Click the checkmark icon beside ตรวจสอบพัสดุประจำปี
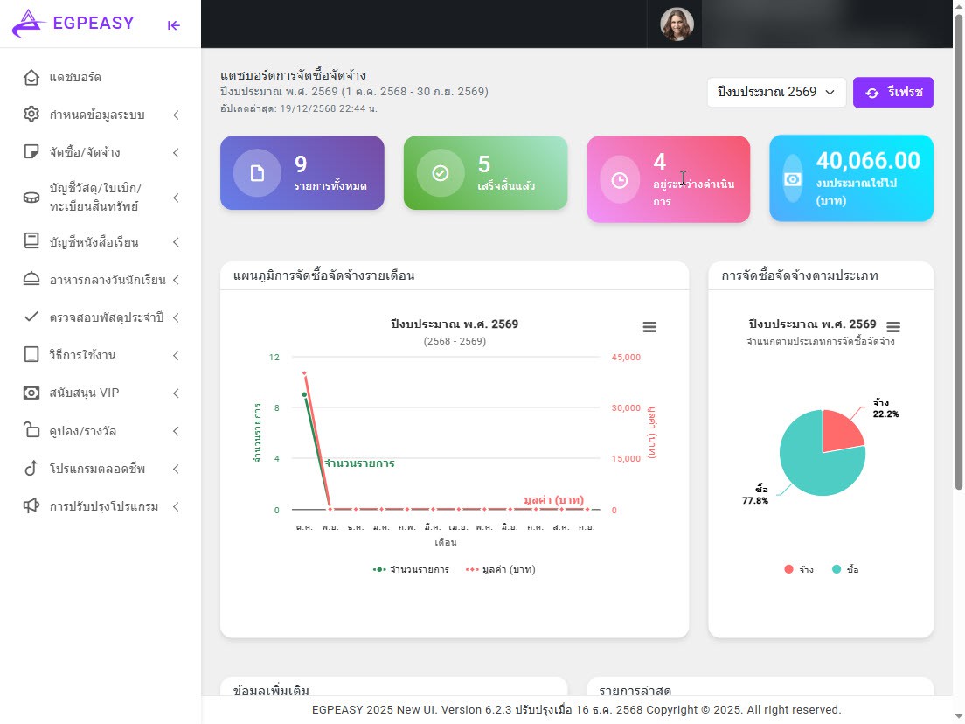 [x=32, y=317]
